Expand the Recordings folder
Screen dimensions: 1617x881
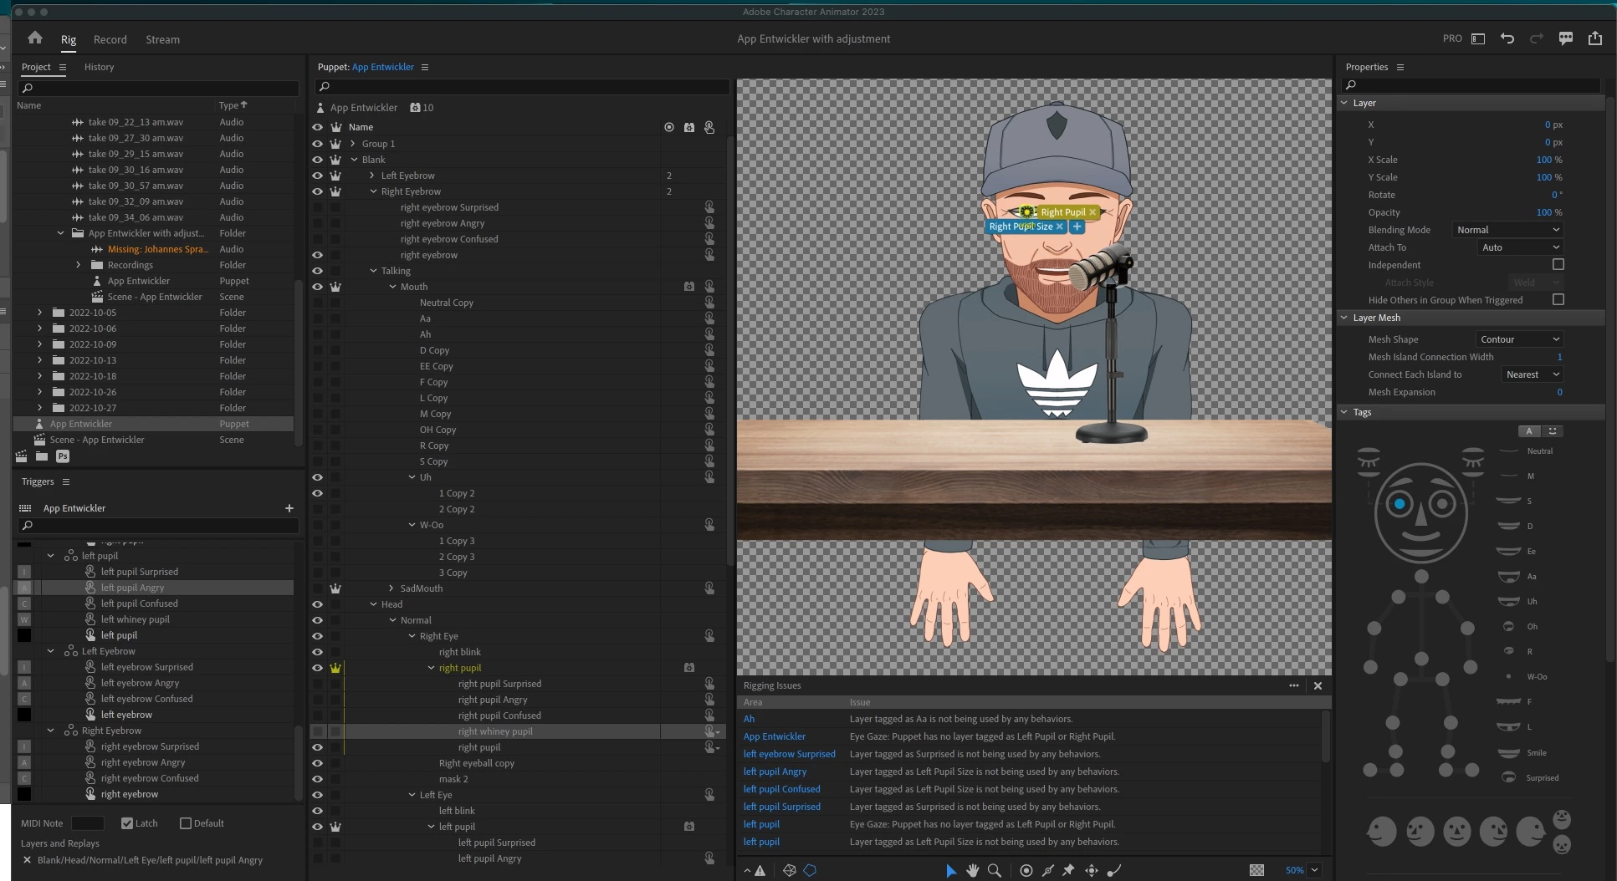pyautogui.click(x=79, y=265)
